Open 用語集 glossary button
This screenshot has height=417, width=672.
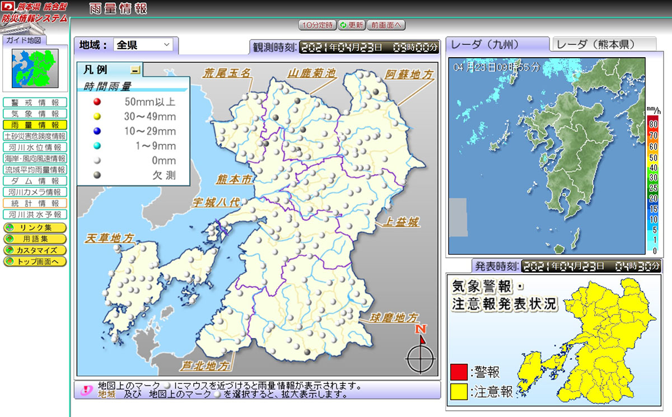[x=35, y=239]
